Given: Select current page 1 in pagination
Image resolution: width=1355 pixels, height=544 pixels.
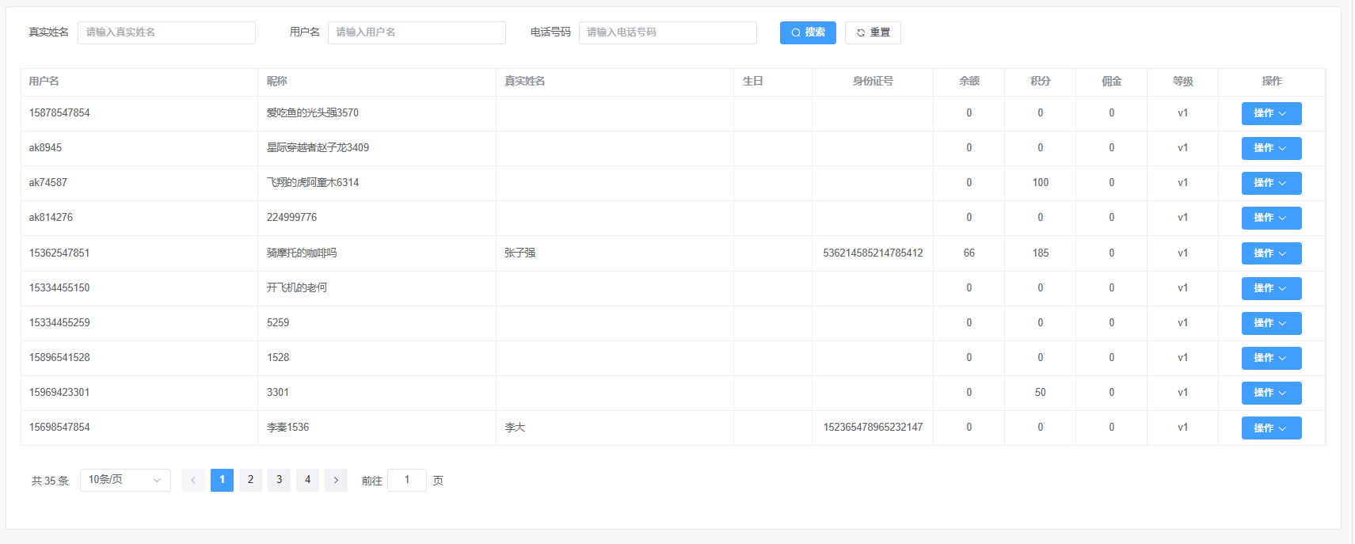Looking at the screenshot, I should [222, 480].
